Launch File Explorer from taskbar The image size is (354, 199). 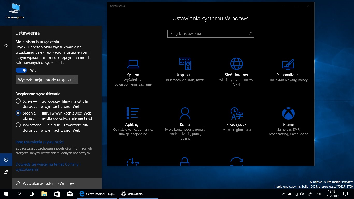pos(44,194)
